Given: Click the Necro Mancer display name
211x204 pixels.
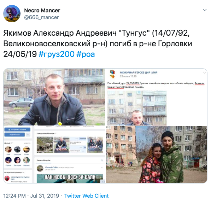Looking at the screenshot, I should pyautogui.click(x=42, y=10).
